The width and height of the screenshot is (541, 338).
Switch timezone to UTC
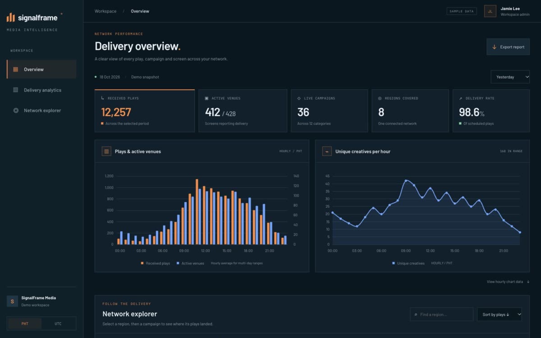pos(58,324)
